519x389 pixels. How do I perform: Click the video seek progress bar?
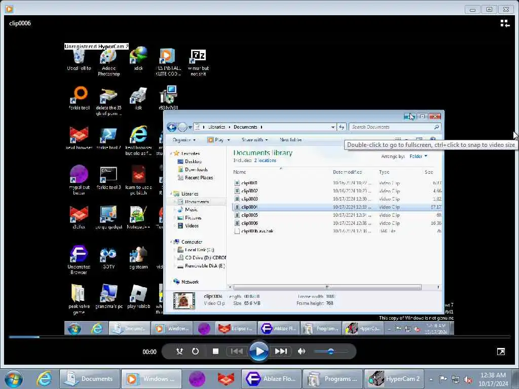[x=259, y=337]
